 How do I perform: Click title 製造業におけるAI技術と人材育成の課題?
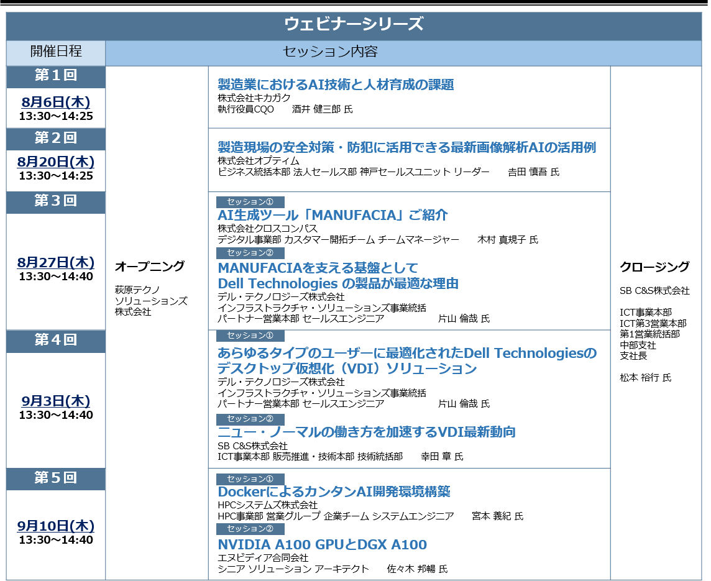pos(336,85)
